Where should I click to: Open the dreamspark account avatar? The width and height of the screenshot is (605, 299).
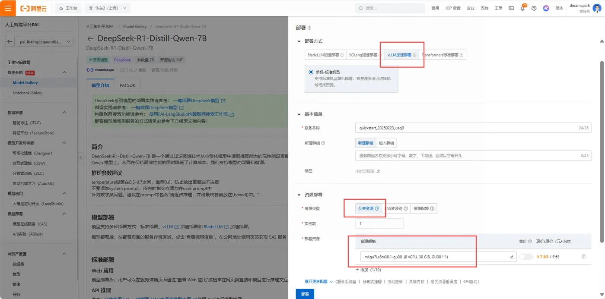point(597,8)
